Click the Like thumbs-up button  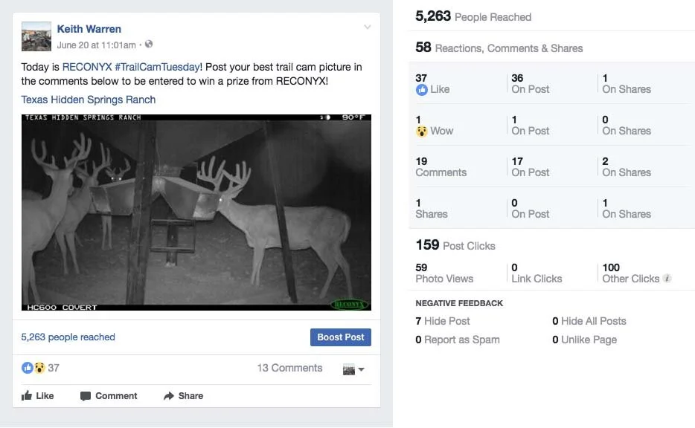pyautogui.click(x=38, y=396)
